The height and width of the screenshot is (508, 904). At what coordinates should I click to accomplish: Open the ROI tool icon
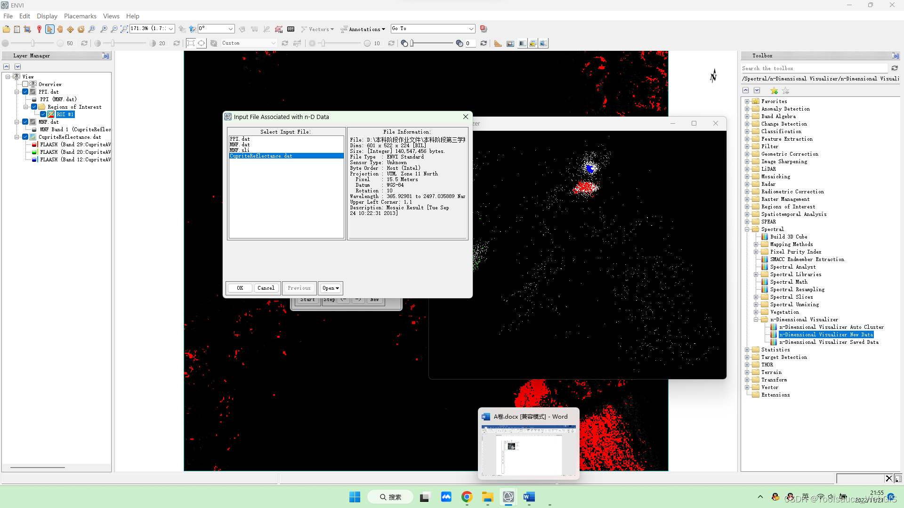pos(279,29)
